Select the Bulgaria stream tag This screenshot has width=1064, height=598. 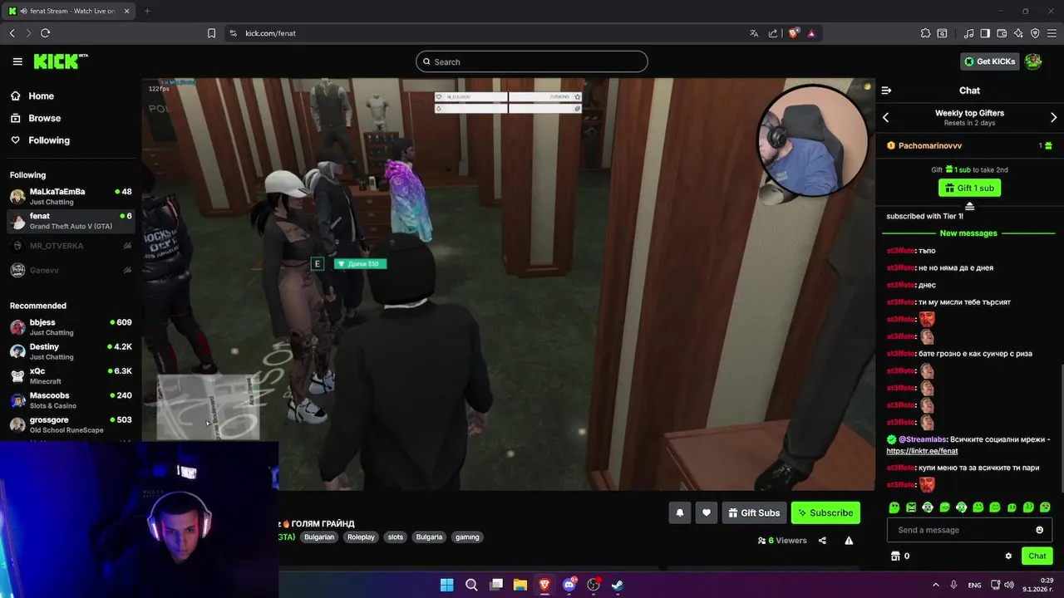429,537
